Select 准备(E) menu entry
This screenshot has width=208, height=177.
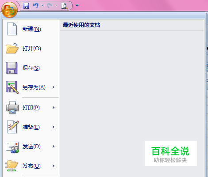(31, 127)
